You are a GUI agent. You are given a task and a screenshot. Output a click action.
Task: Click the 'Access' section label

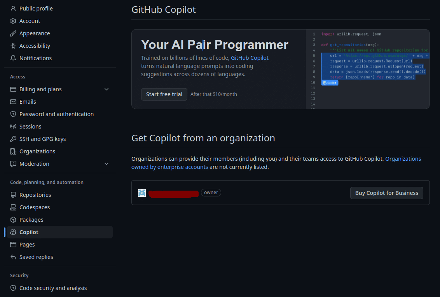pyautogui.click(x=17, y=77)
